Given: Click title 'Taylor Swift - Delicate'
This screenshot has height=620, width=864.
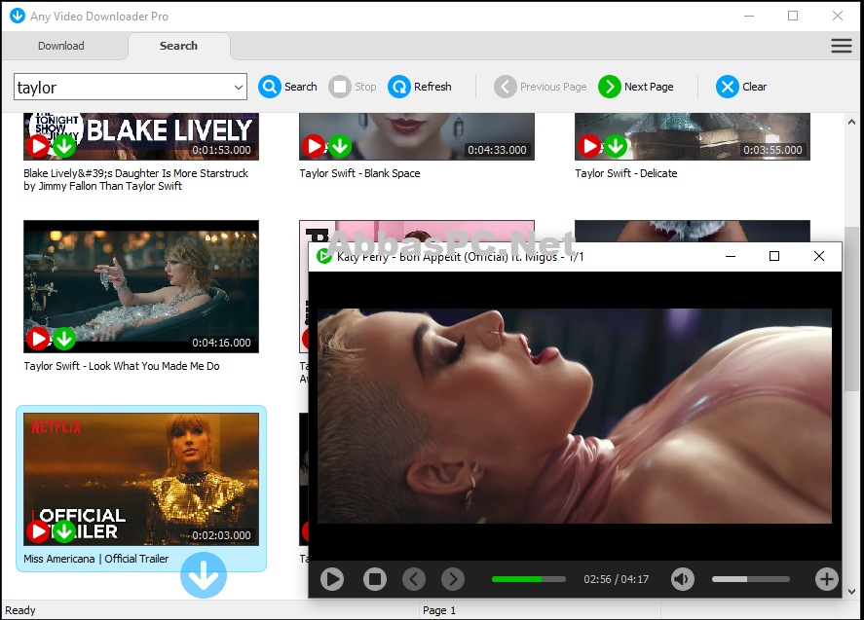Looking at the screenshot, I should [626, 173].
